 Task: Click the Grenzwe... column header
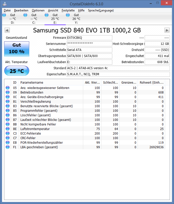[129, 82]
